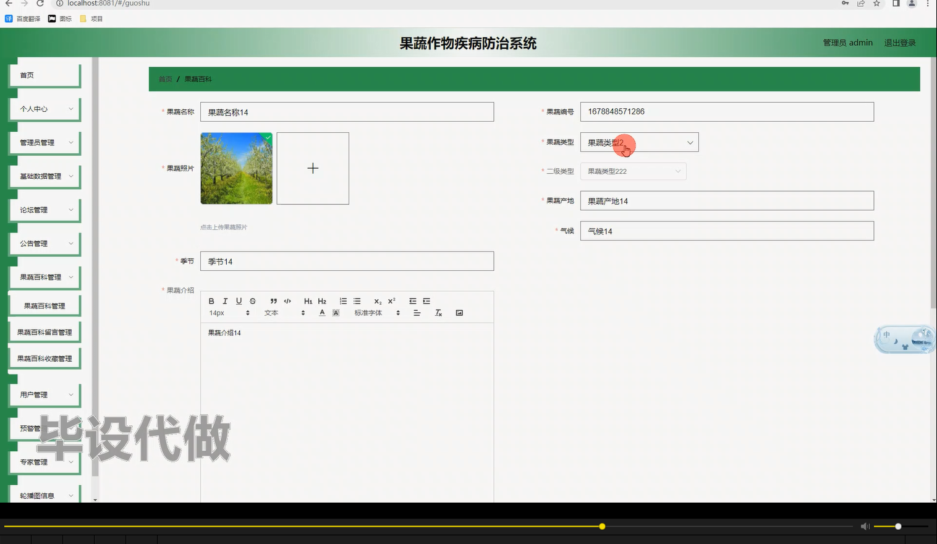Toggle bold formatting in the editor

(x=211, y=301)
